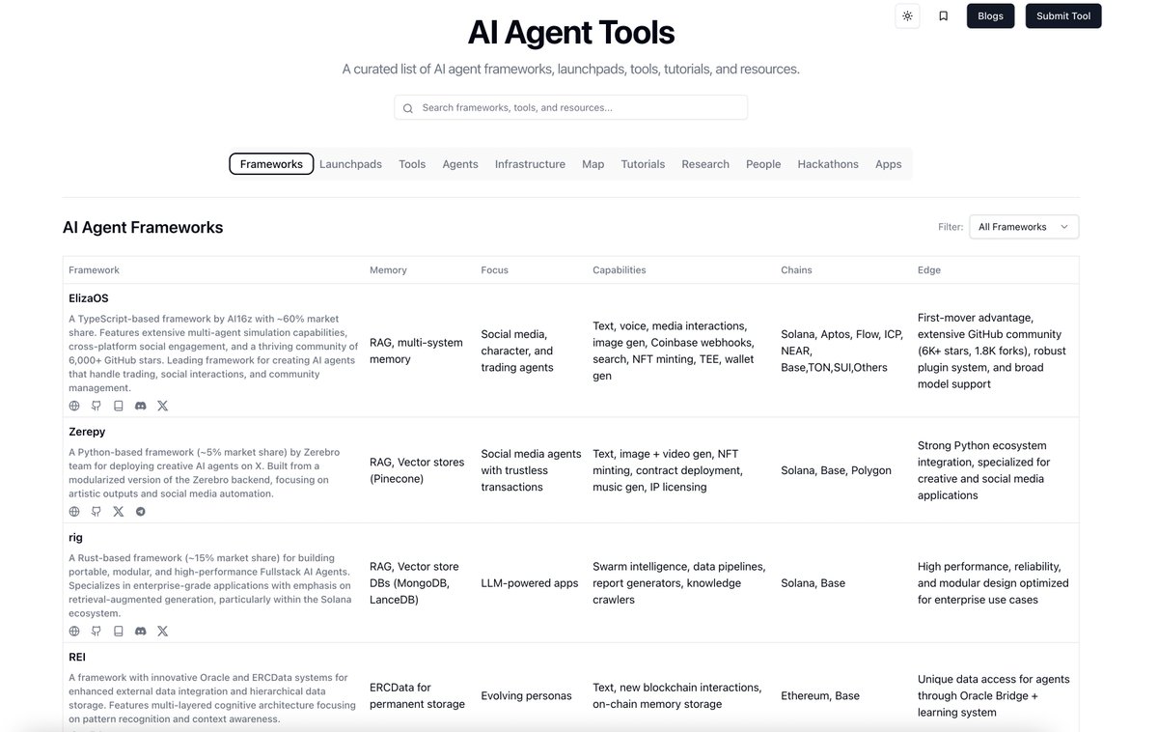1158x732 pixels.
Task: Join rig Discord via its icon
Action: 141,631
